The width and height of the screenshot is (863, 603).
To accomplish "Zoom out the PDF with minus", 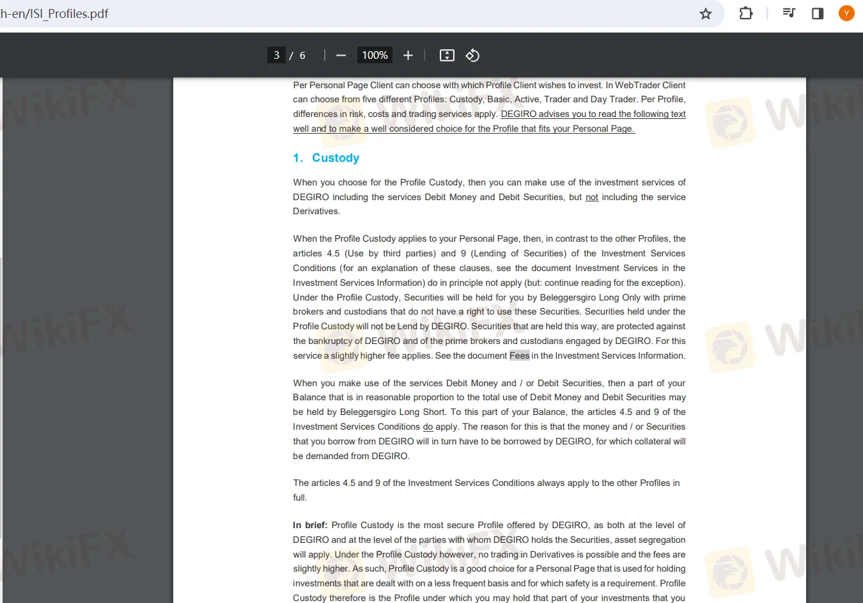I will [341, 56].
